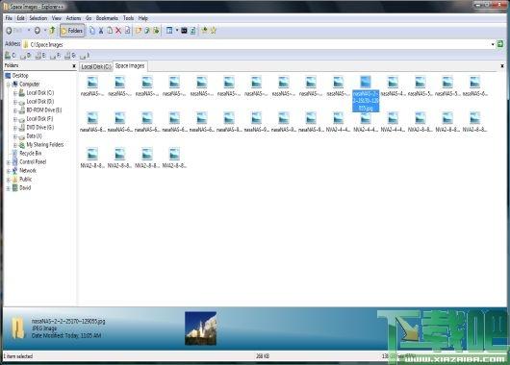Viewport: 510px width, 365px height.
Task: Expand Local Disk (F:) tree node
Action: (x=15, y=119)
